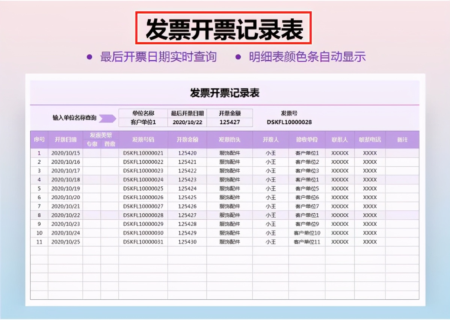Select the 备注 column header

(402, 139)
